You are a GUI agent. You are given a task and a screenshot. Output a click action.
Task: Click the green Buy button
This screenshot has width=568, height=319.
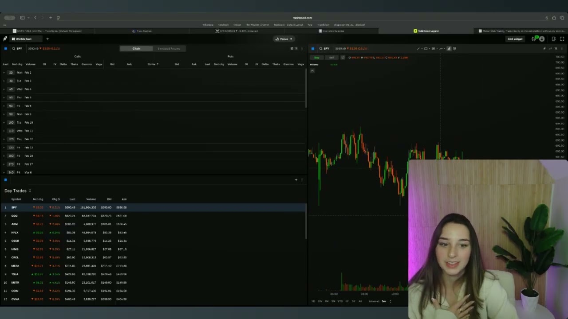click(x=317, y=58)
